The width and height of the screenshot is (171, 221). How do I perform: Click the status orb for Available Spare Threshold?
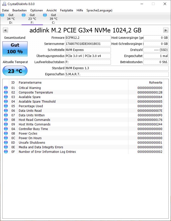6,101
